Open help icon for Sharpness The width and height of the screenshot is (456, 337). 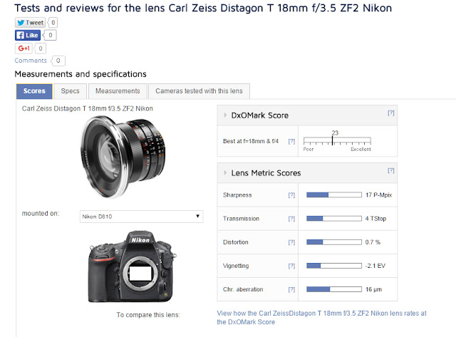291,195
